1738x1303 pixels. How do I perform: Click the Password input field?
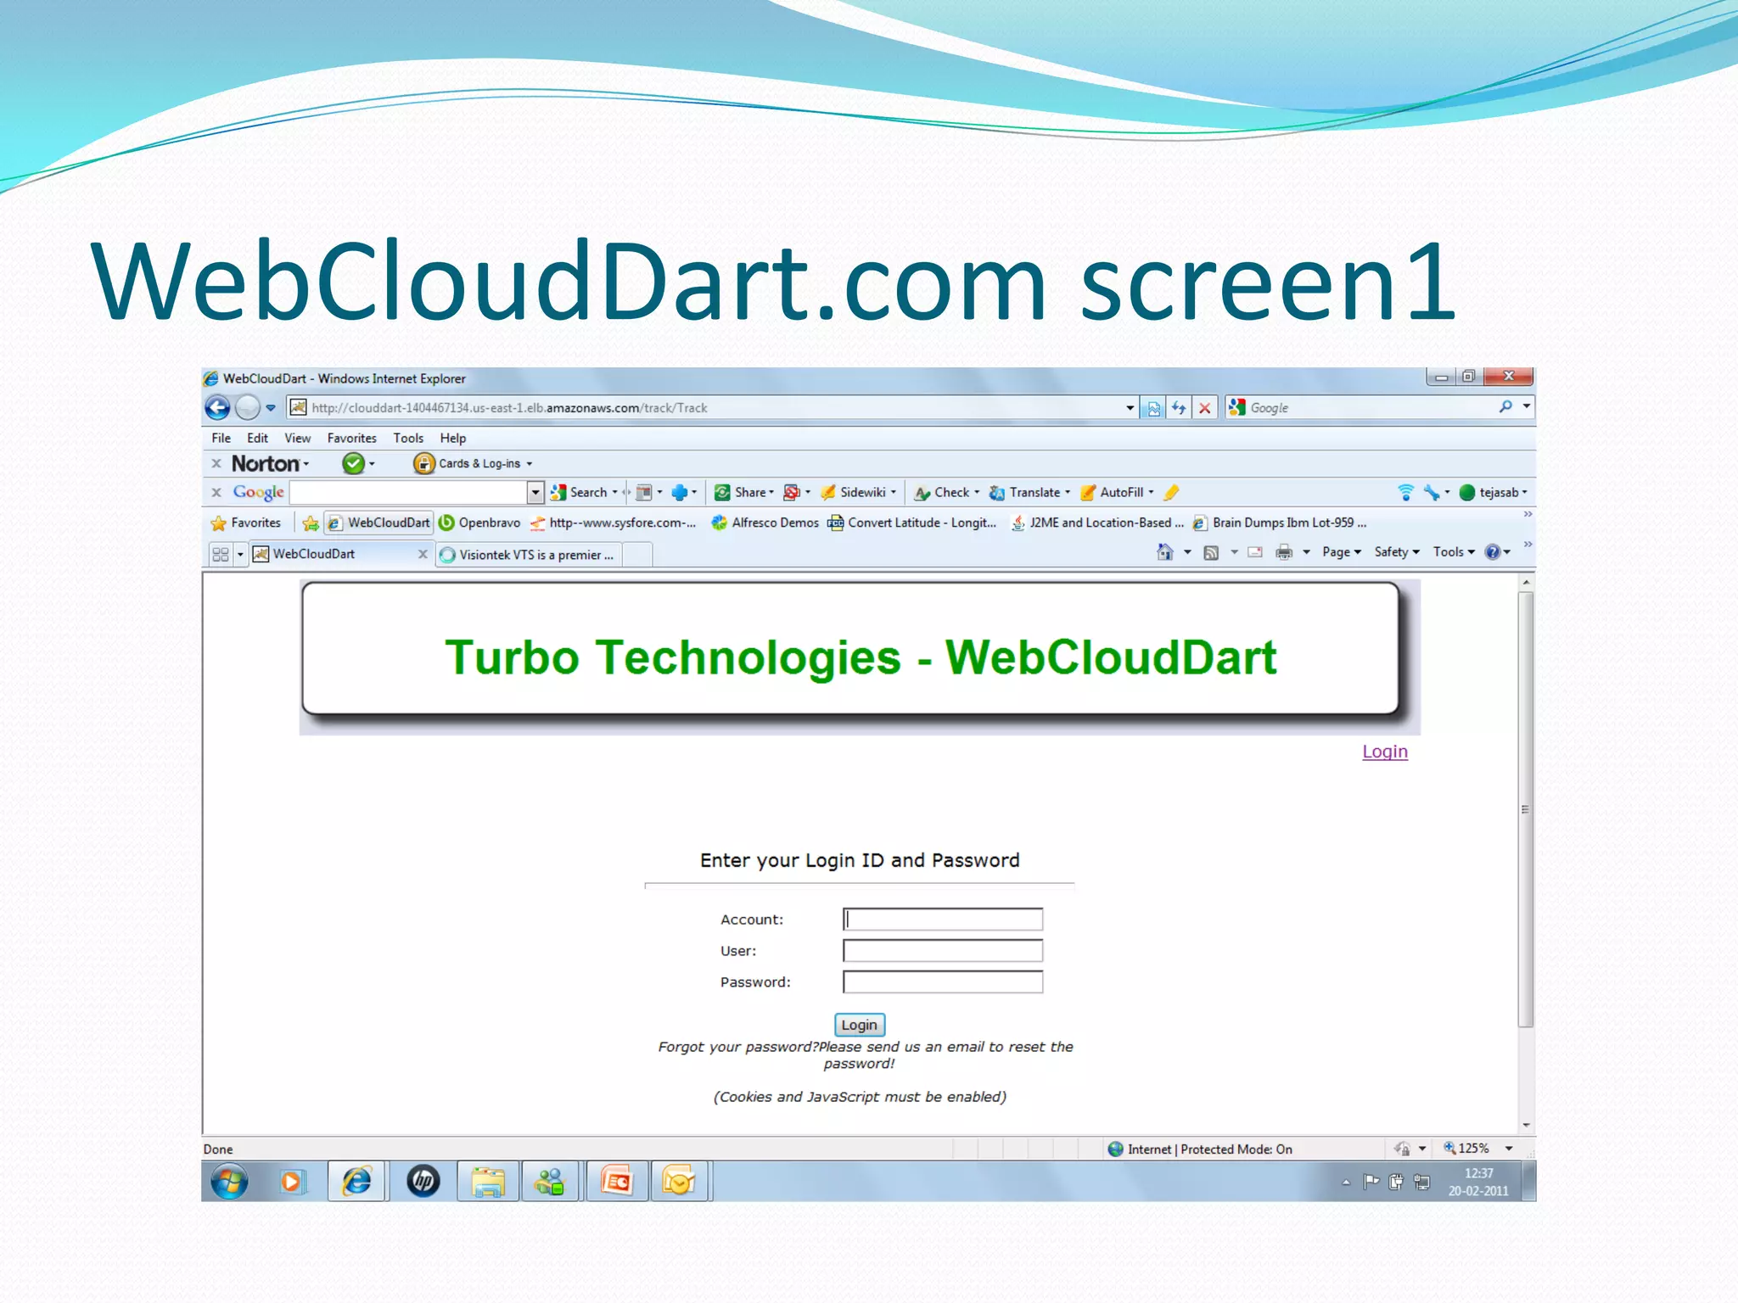pyautogui.click(x=943, y=982)
